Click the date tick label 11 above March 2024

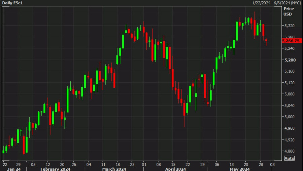coord(103,164)
